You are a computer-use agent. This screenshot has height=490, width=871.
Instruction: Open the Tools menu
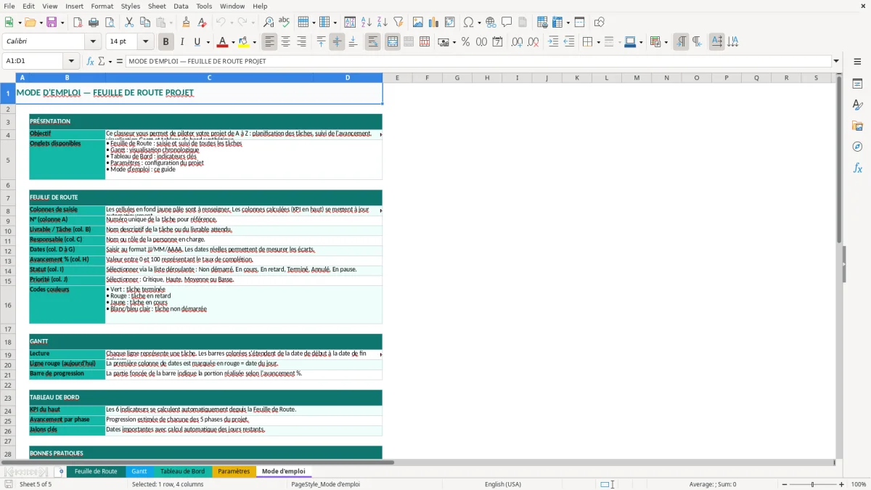pos(204,6)
